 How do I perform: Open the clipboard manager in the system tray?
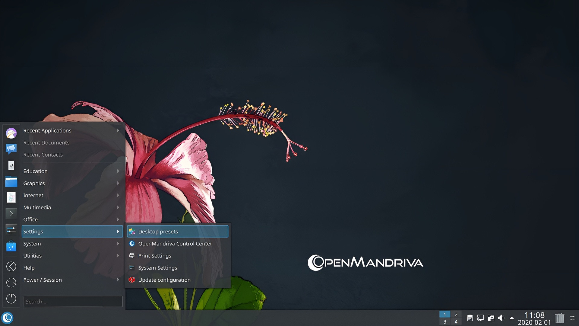tap(470, 318)
